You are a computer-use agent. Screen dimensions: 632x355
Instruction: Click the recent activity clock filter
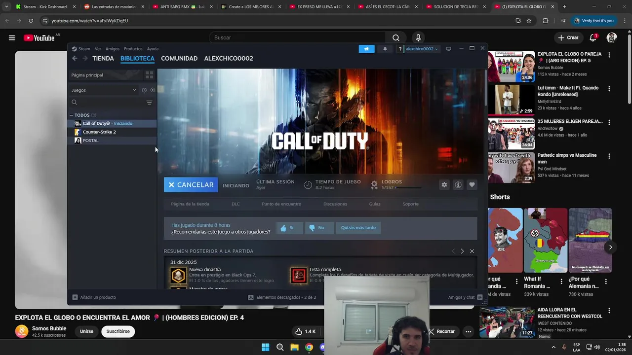(144, 90)
